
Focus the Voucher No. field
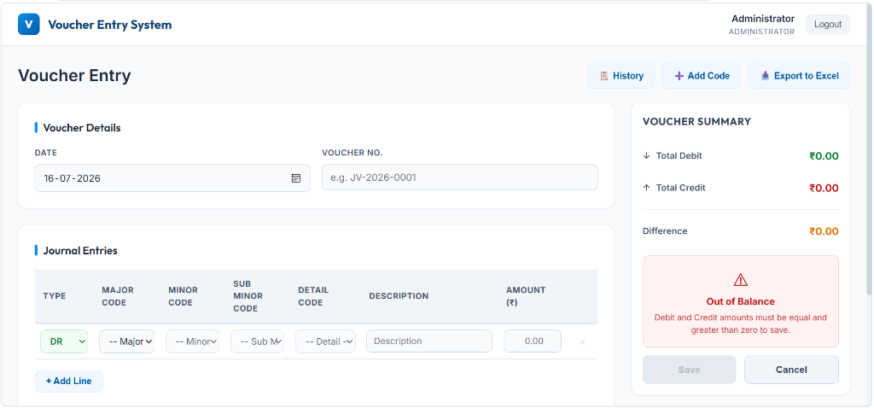coord(460,178)
